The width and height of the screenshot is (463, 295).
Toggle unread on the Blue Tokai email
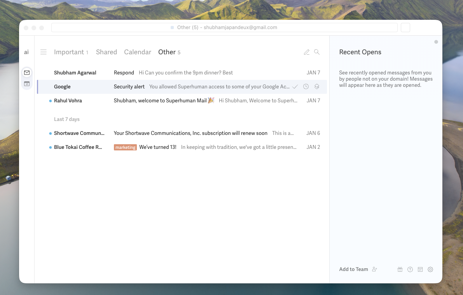tap(50, 147)
